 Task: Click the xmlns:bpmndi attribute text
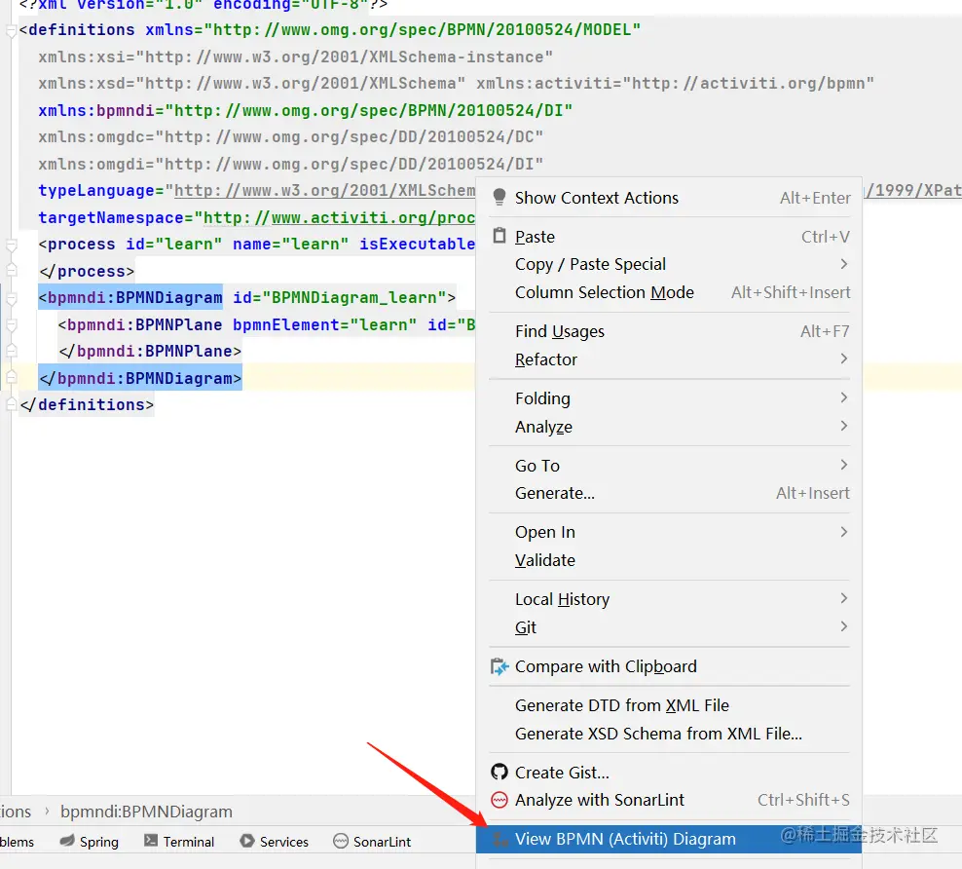[x=305, y=110]
